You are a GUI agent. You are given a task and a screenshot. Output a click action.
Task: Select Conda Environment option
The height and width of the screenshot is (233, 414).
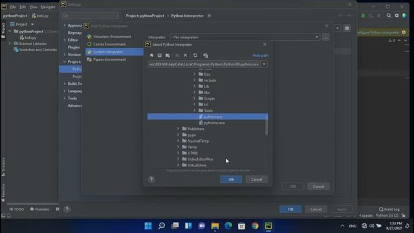[x=109, y=45]
